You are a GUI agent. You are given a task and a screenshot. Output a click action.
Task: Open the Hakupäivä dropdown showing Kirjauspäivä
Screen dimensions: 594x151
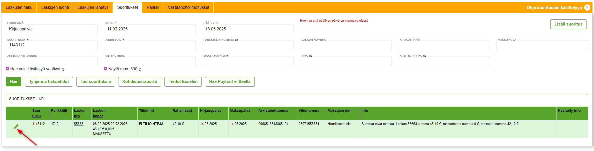[x=51, y=29]
